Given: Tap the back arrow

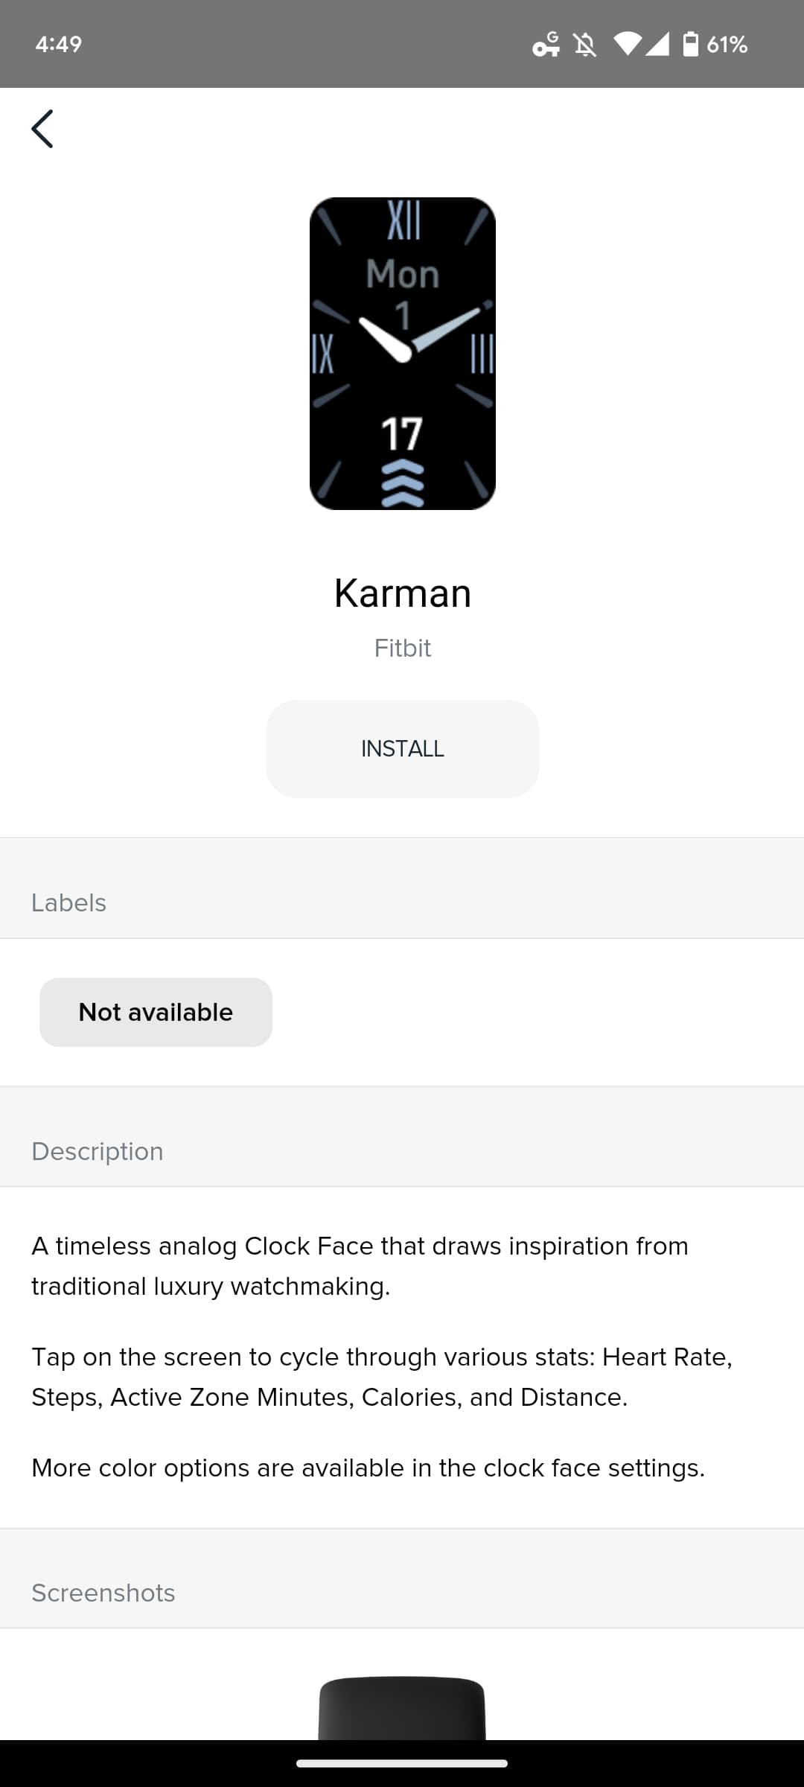Looking at the screenshot, I should (42, 129).
